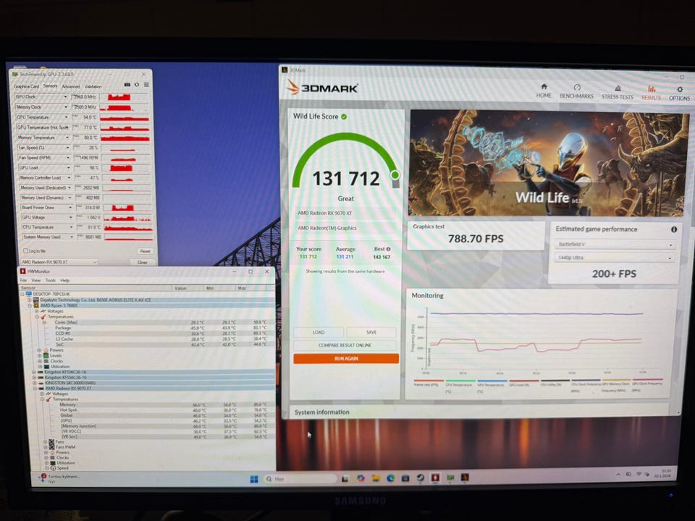Enable Log to file checkbox in GPU-Z

tap(26, 251)
